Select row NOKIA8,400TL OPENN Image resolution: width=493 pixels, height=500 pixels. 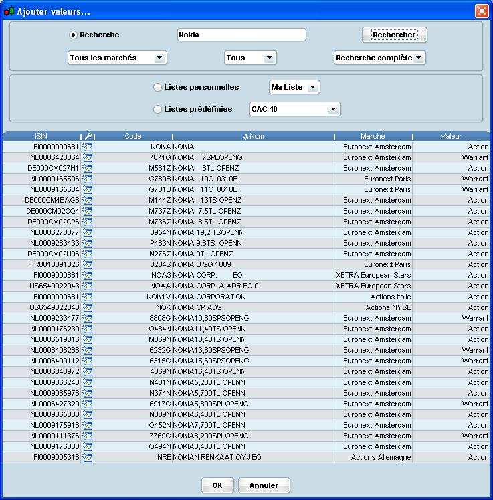coord(246,446)
